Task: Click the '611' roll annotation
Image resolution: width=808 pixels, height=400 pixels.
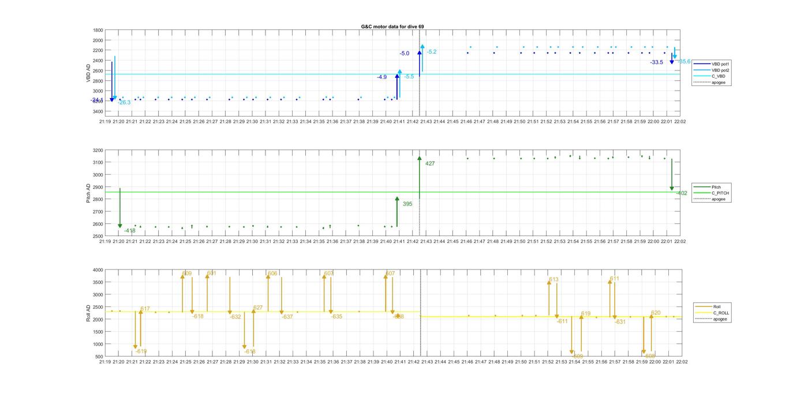Action: tap(614, 279)
